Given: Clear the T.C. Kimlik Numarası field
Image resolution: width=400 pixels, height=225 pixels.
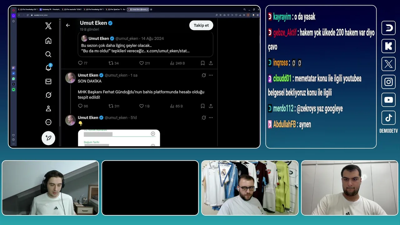Looking at the screenshot, I should click(x=153, y=134).
